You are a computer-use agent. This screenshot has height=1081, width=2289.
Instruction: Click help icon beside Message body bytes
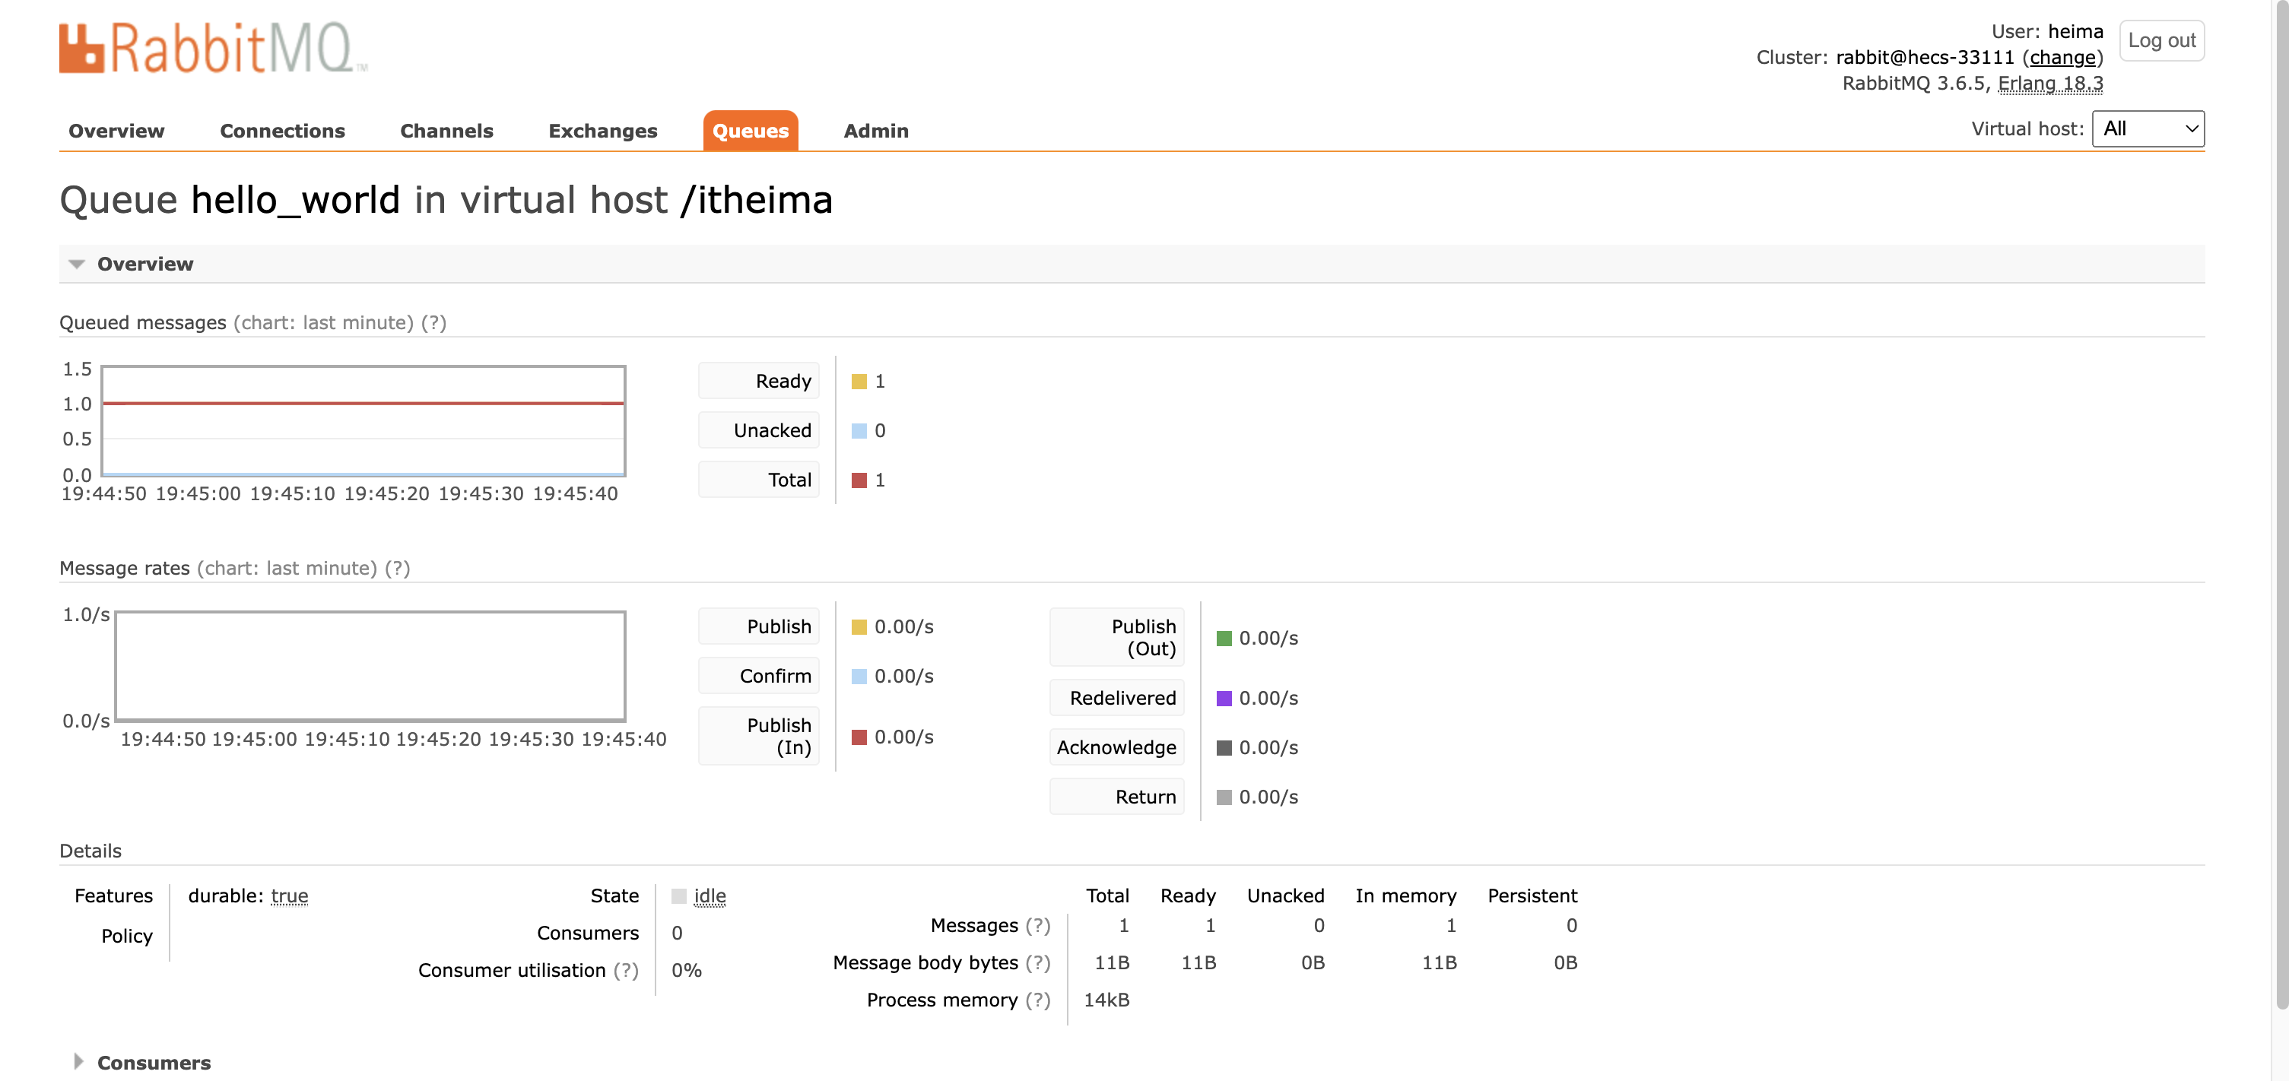1037,963
